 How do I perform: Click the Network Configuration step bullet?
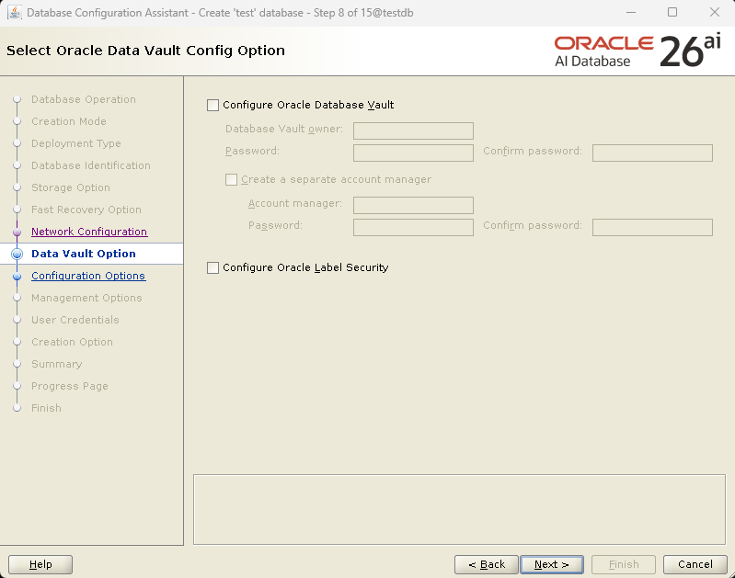(x=17, y=232)
